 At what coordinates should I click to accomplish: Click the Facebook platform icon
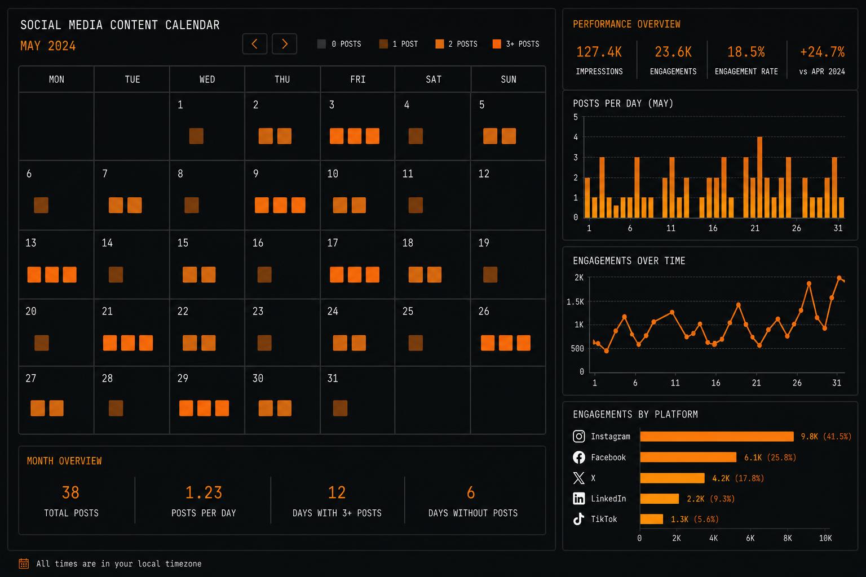click(578, 457)
